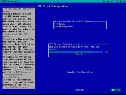
Task: Click the 'Use Random Servers' help heading
Action: tap(16, 87)
